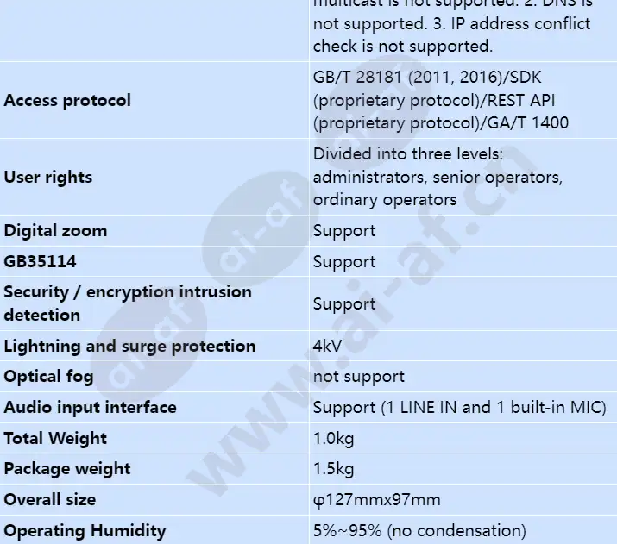
Task: Click the Support value beside GB35114
Action: pos(344,262)
